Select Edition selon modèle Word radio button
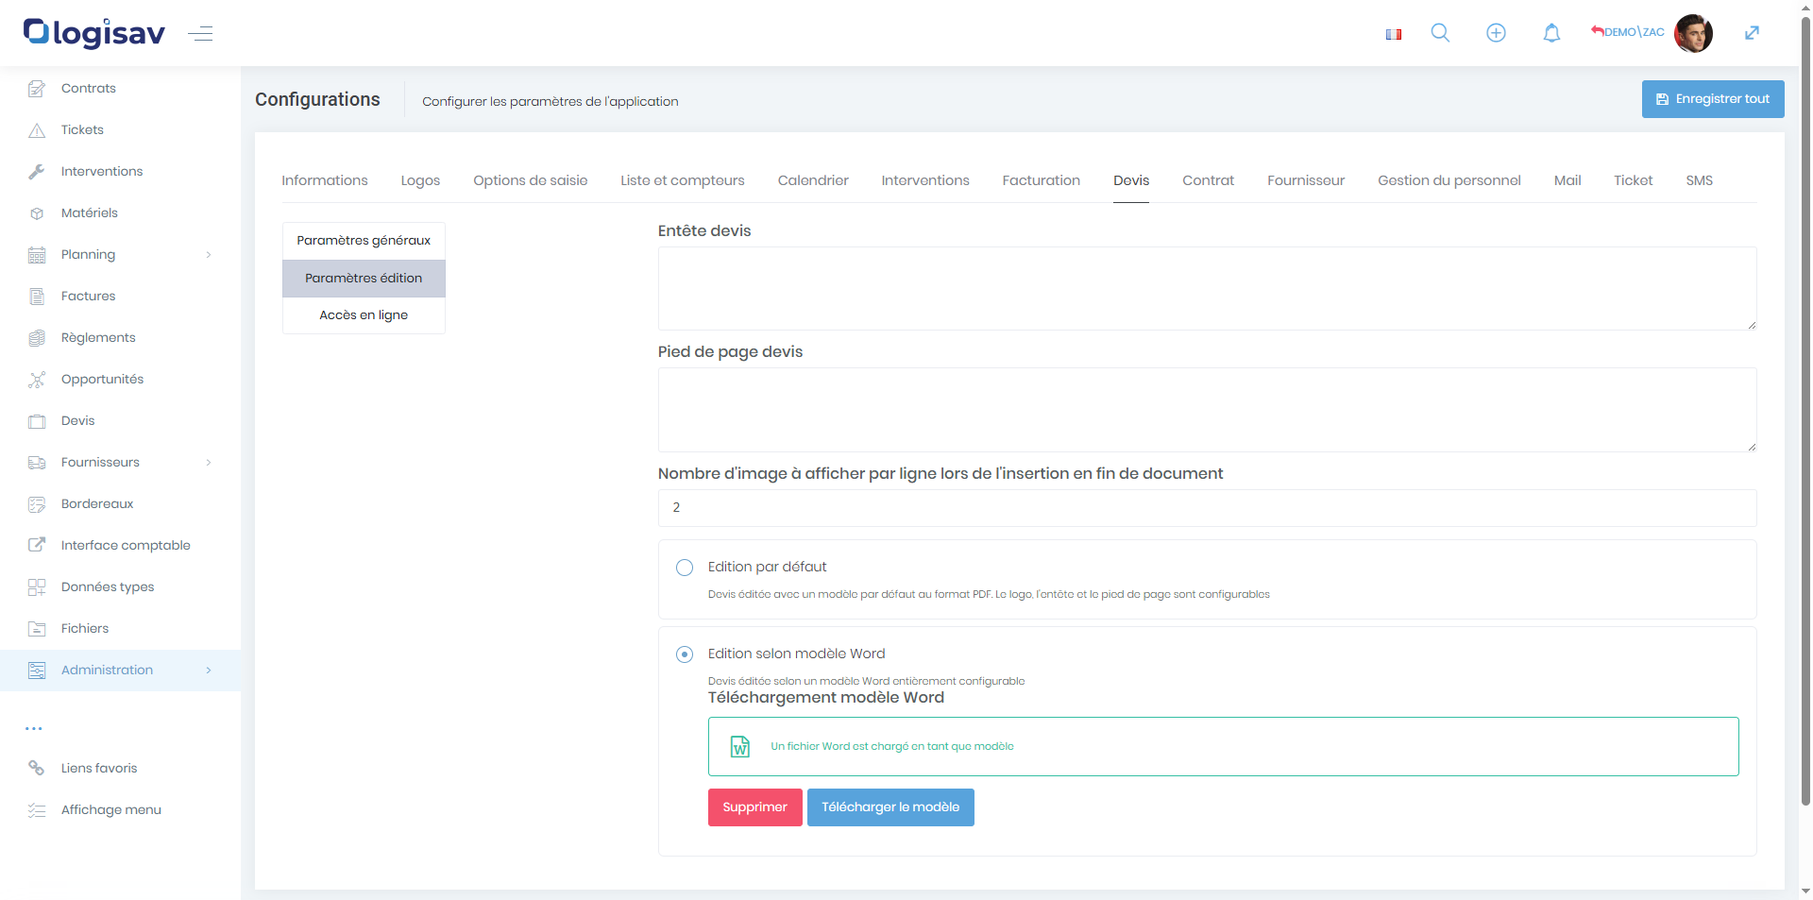1813x900 pixels. [685, 654]
